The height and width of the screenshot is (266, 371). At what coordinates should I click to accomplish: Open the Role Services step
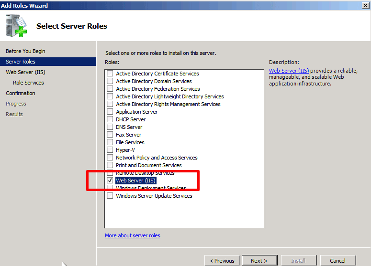click(28, 83)
